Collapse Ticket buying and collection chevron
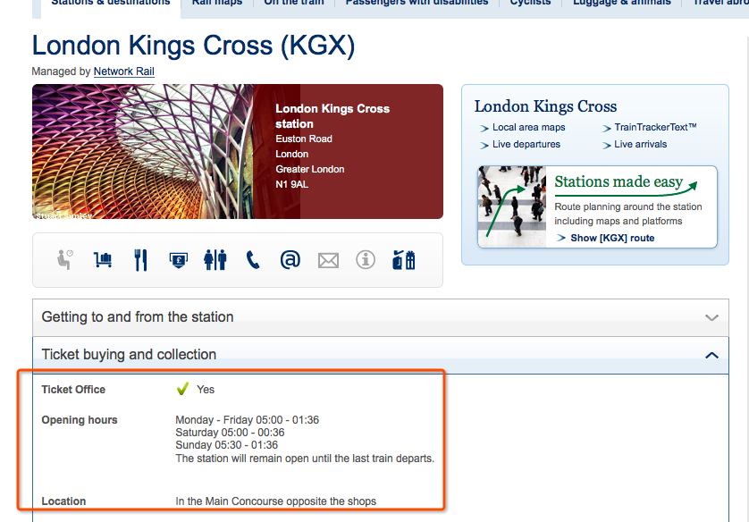Screen dimensions: 749x522 click(x=711, y=355)
